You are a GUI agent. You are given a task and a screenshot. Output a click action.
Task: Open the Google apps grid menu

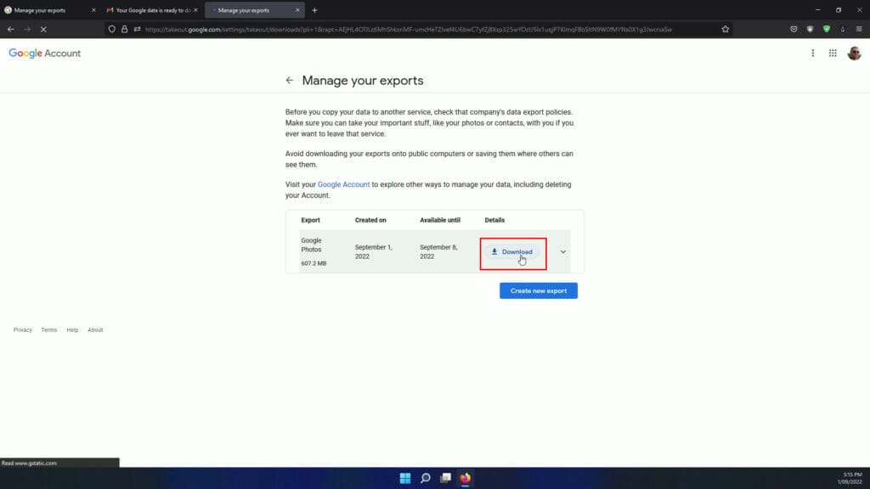pos(833,53)
